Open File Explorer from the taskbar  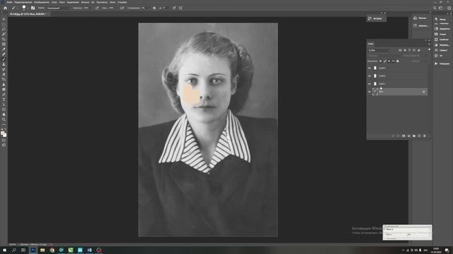[42, 250]
